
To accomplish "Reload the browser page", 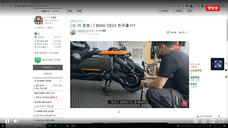I will click(x=10, y=6).
